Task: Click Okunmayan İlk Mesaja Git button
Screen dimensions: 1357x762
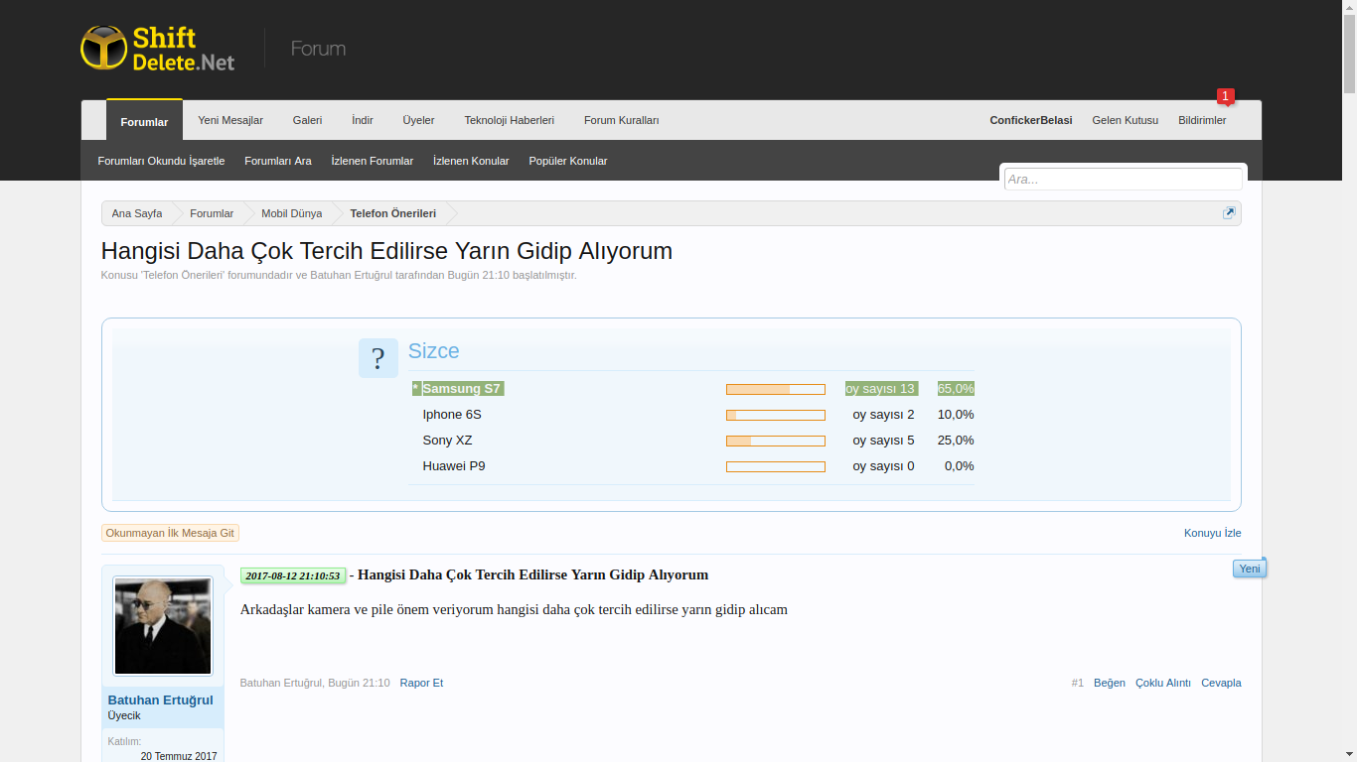Action: (170, 533)
